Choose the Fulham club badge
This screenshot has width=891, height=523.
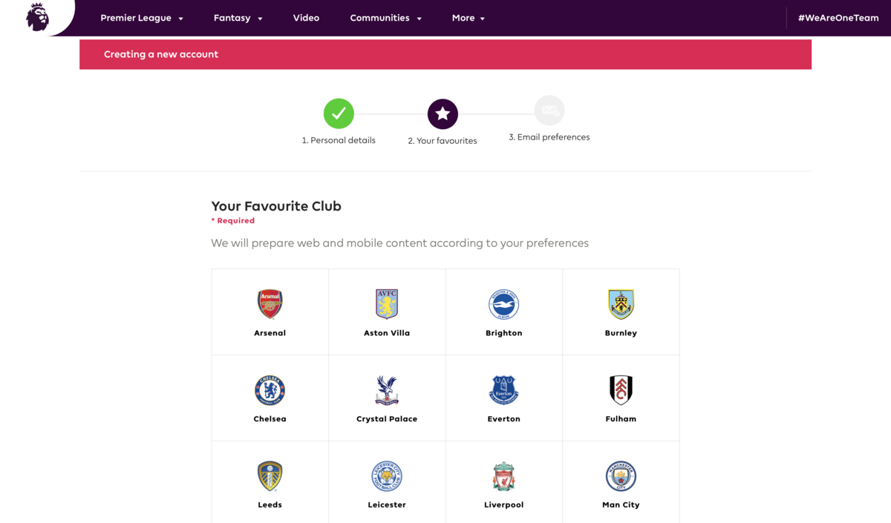(x=621, y=390)
